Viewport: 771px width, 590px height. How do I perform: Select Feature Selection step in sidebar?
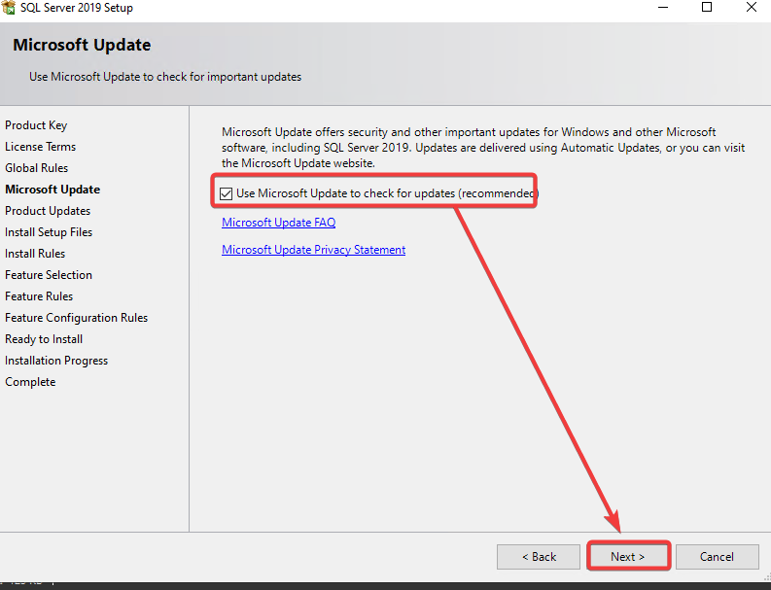(x=49, y=275)
